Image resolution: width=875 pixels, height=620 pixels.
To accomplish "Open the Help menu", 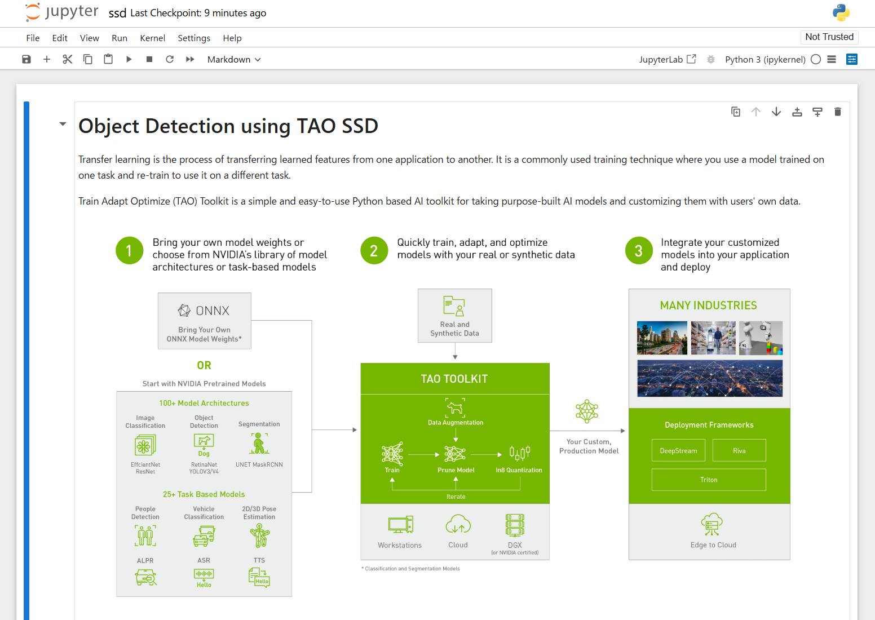I will click(x=232, y=38).
